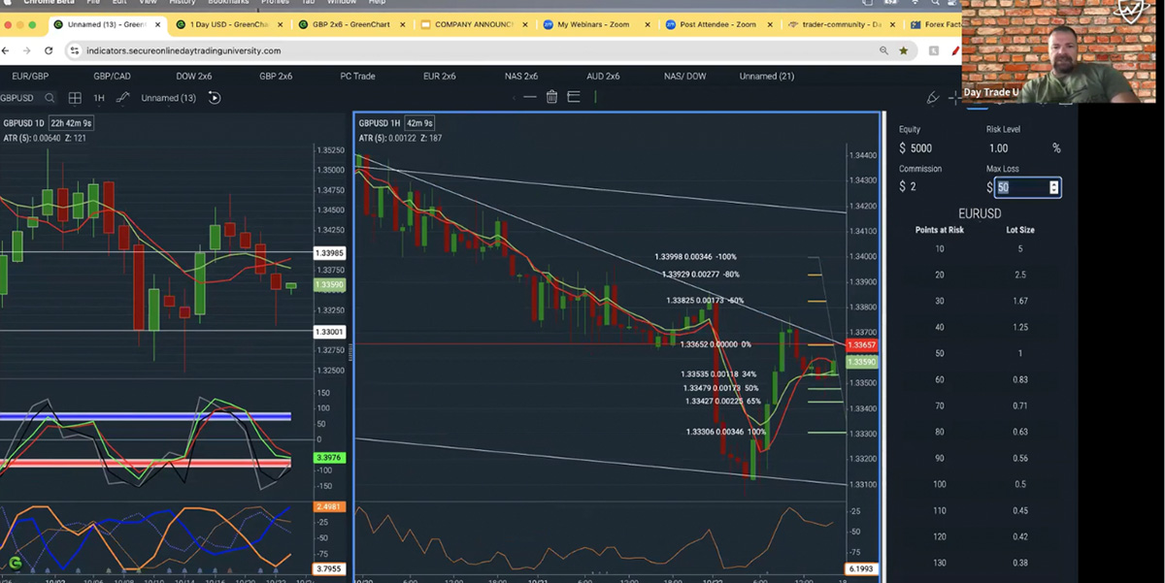1165x583 pixels.
Task: Click the 1.33001 price label on daily chart
Action: (x=329, y=332)
